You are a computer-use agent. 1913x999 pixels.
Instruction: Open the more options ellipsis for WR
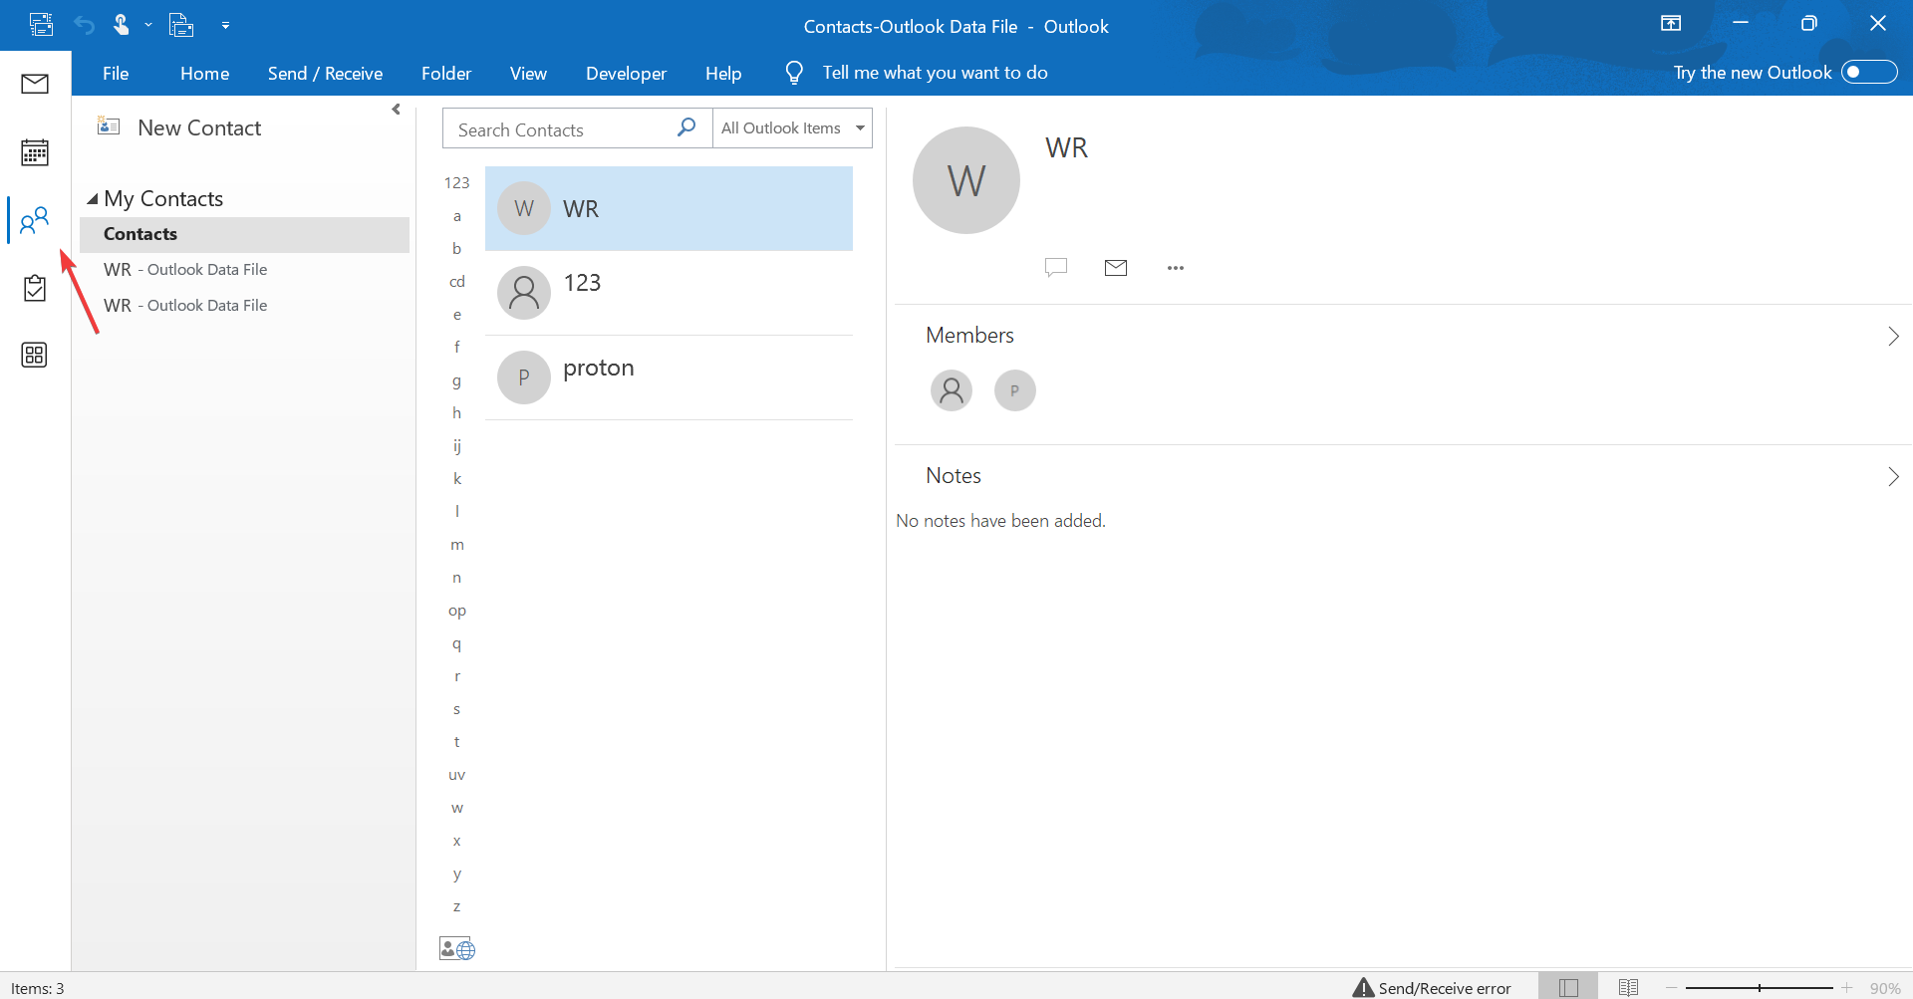pos(1176,268)
